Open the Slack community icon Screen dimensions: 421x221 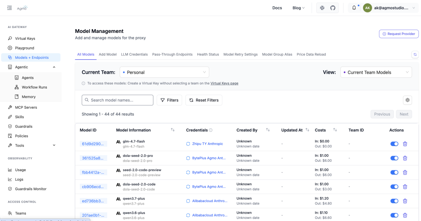pos(322,8)
